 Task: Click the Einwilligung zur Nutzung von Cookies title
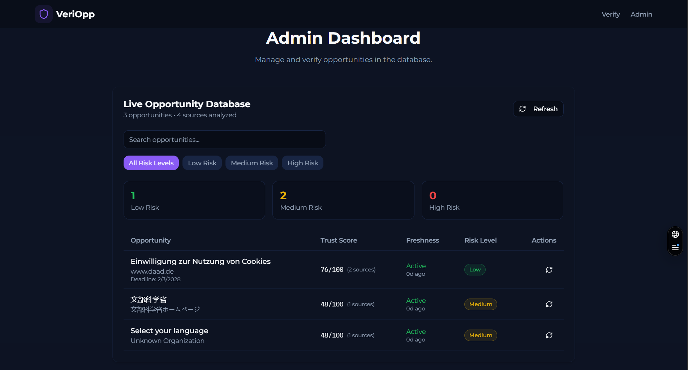(201, 261)
